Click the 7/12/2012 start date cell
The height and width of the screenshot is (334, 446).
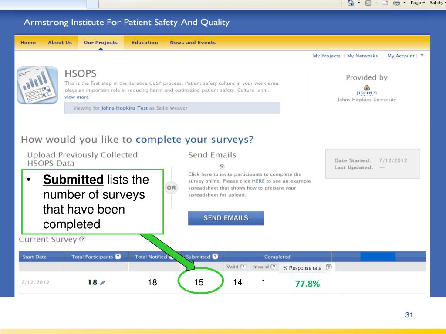point(35,282)
